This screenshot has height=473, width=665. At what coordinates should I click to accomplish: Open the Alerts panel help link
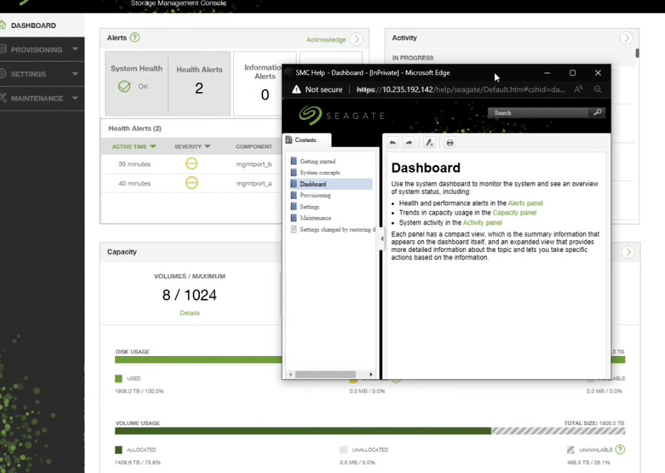coord(525,203)
